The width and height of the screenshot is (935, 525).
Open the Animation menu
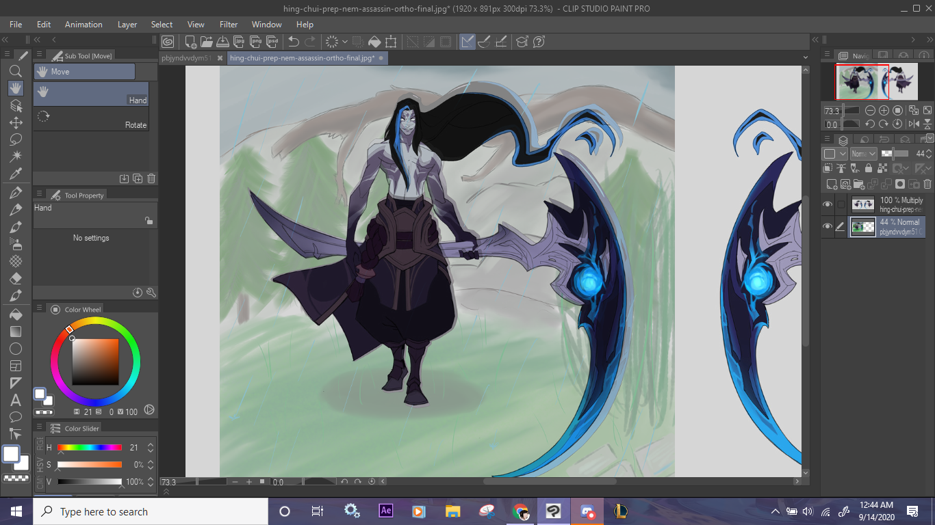(84, 25)
